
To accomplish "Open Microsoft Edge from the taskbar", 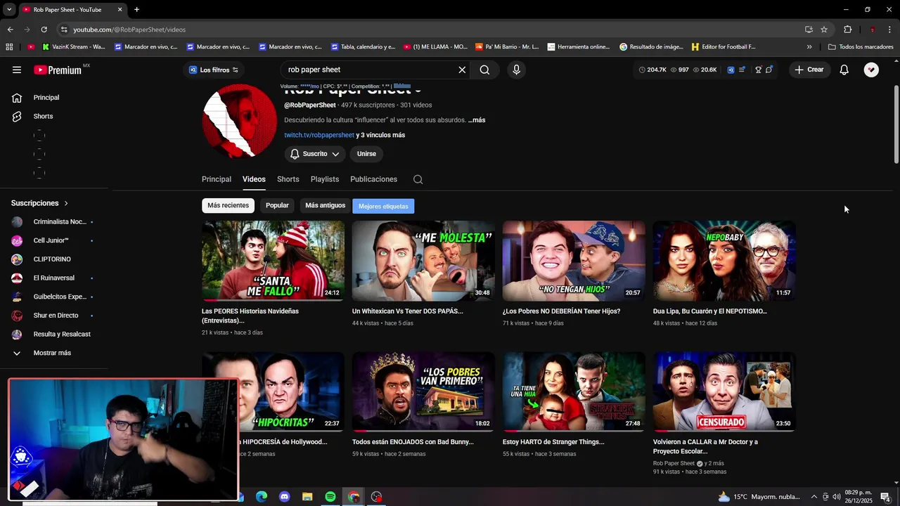I will coord(262,497).
